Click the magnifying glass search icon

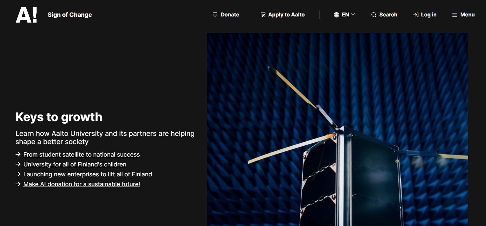[x=373, y=15]
